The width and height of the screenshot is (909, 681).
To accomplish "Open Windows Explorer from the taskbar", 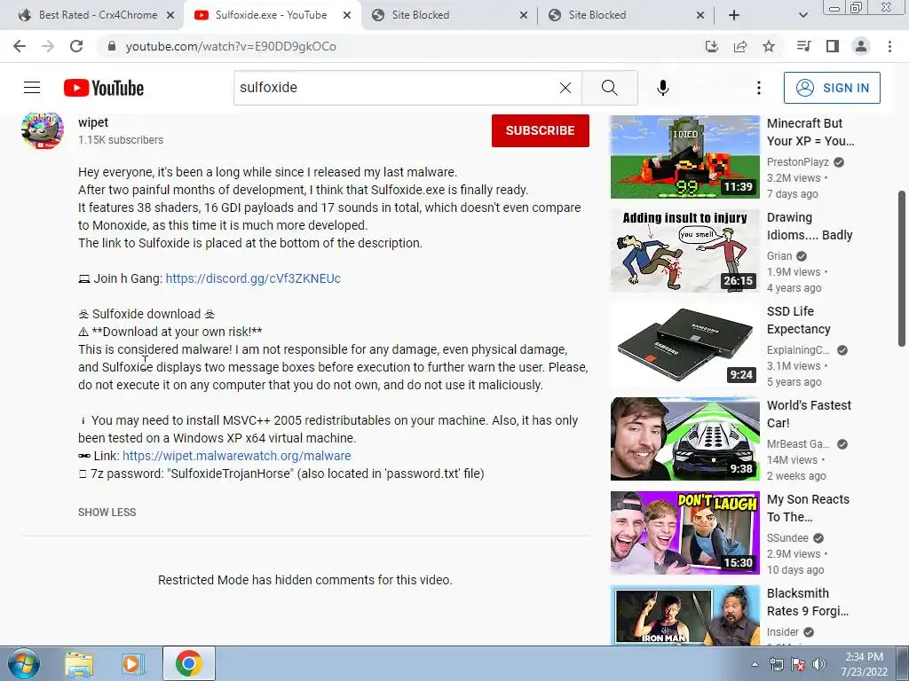I will pos(79,663).
